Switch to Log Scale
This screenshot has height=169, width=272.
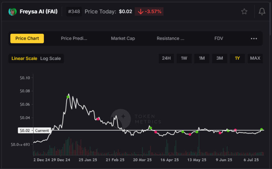pyautogui.click(x=50, y=58)
